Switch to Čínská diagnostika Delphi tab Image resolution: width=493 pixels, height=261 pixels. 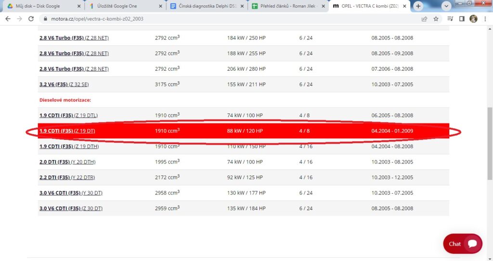coord(207,6)
